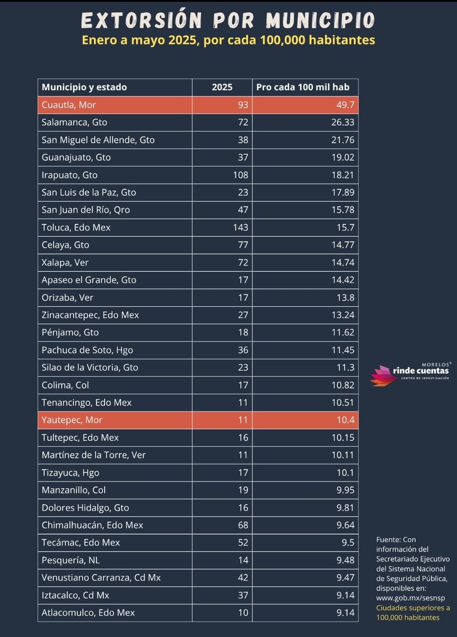Select the '2025' column header
Screen dimensions: 457x637
222,87
